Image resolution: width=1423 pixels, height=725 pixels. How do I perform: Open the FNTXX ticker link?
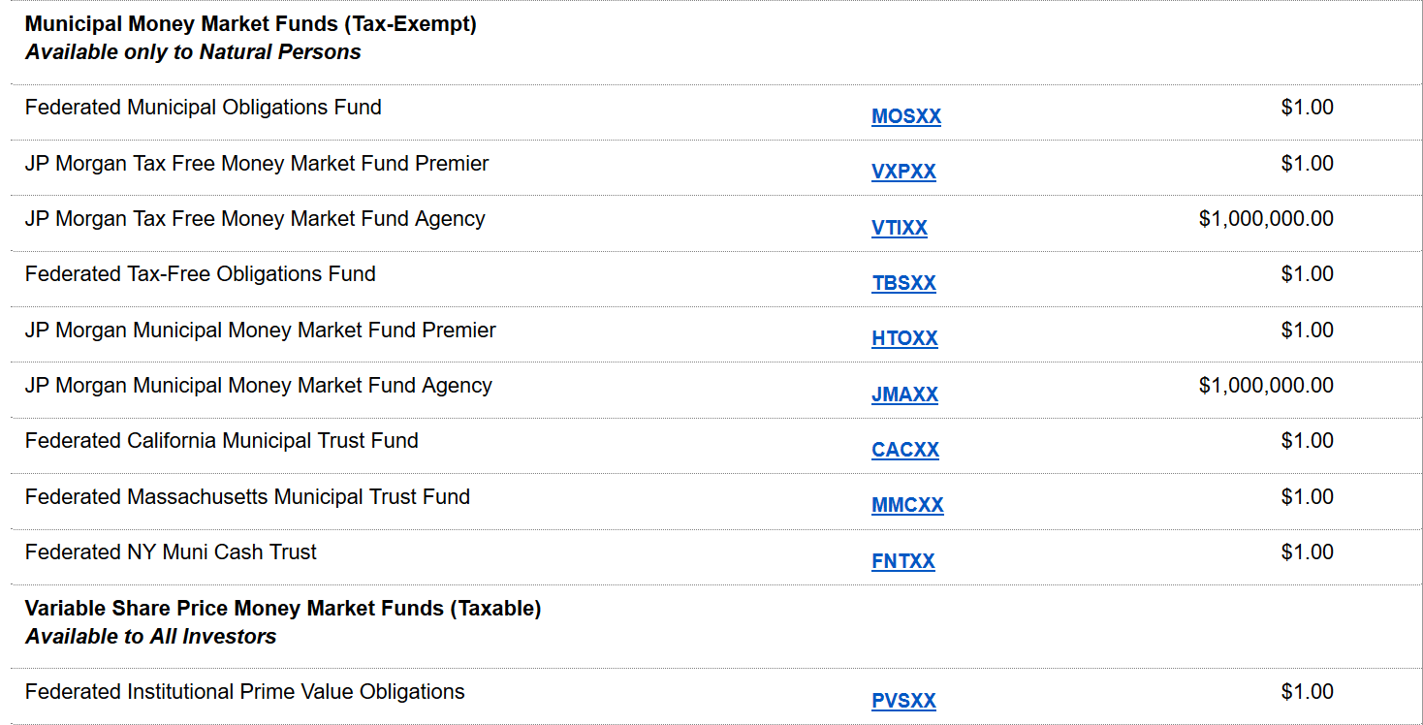902,560
